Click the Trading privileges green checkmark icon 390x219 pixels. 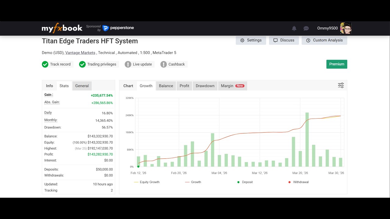point(82,64)
